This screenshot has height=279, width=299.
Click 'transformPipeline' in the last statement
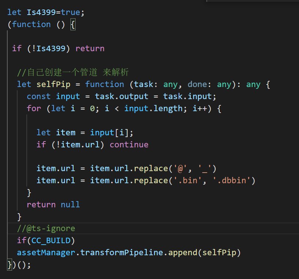click(122, 253)
